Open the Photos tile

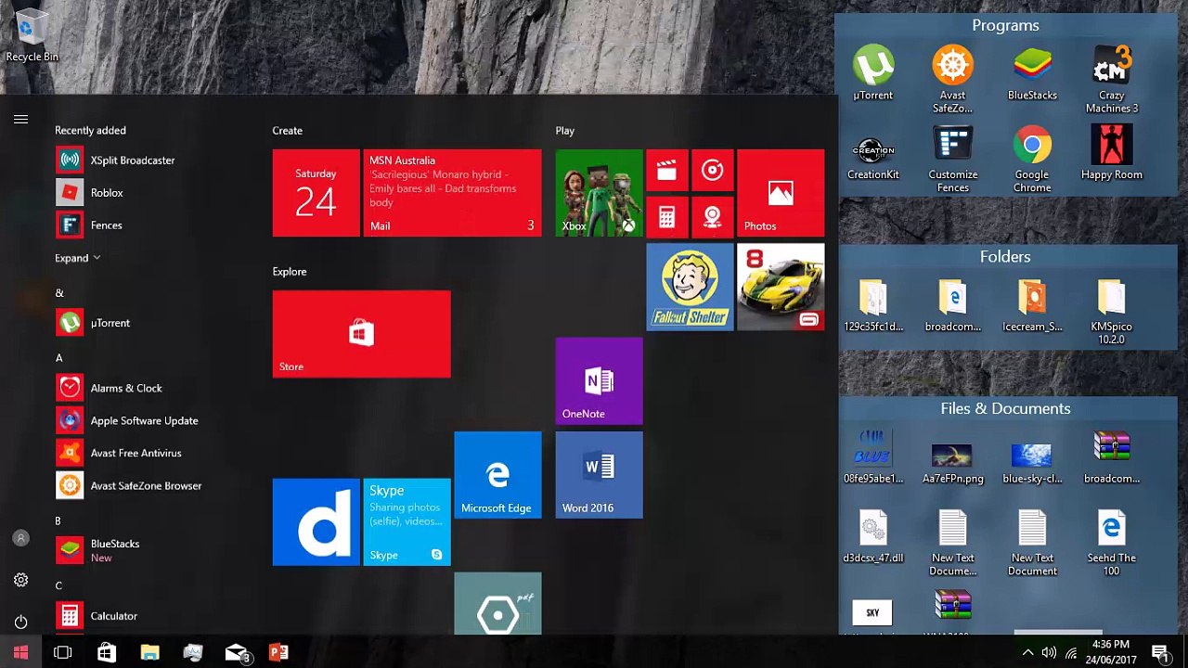click(781, 193)
